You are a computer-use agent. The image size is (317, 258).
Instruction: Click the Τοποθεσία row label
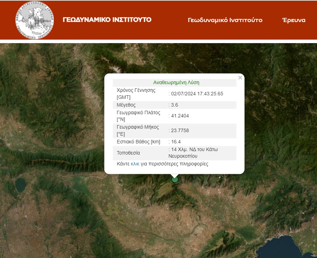pos(128,153)
